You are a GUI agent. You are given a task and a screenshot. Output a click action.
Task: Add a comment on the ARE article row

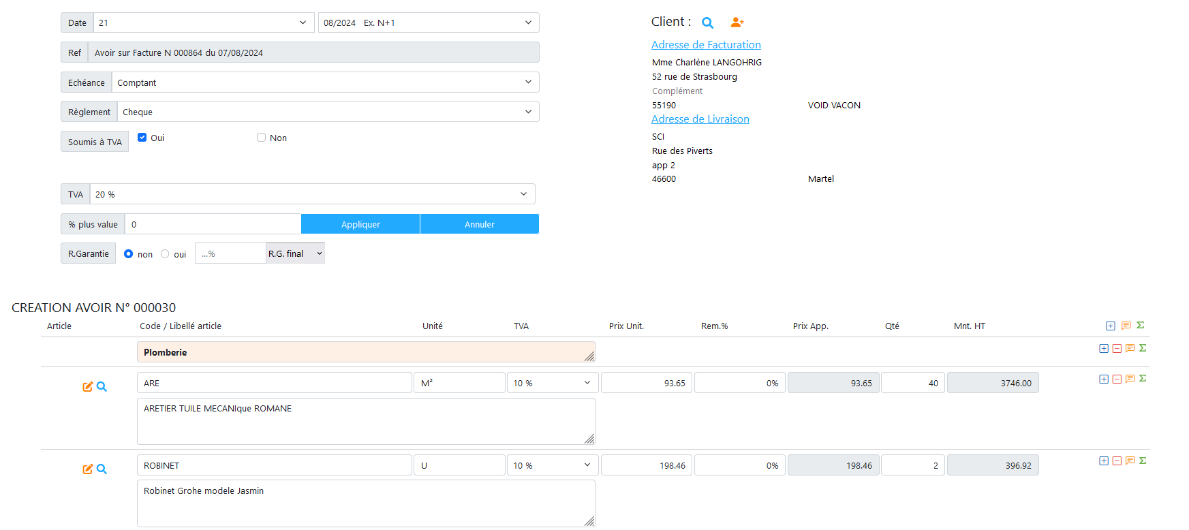click(x=1130, y=379)
